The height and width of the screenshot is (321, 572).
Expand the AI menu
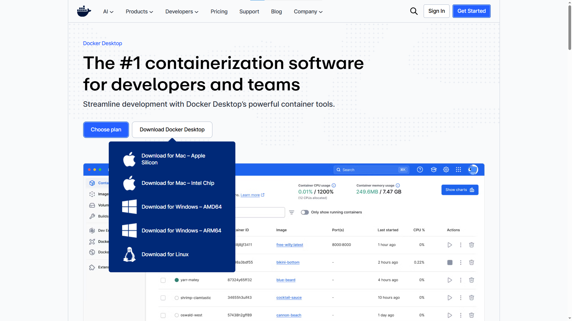tap(108, 12)
